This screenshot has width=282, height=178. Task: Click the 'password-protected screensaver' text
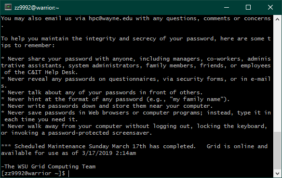tap(100, 133)
